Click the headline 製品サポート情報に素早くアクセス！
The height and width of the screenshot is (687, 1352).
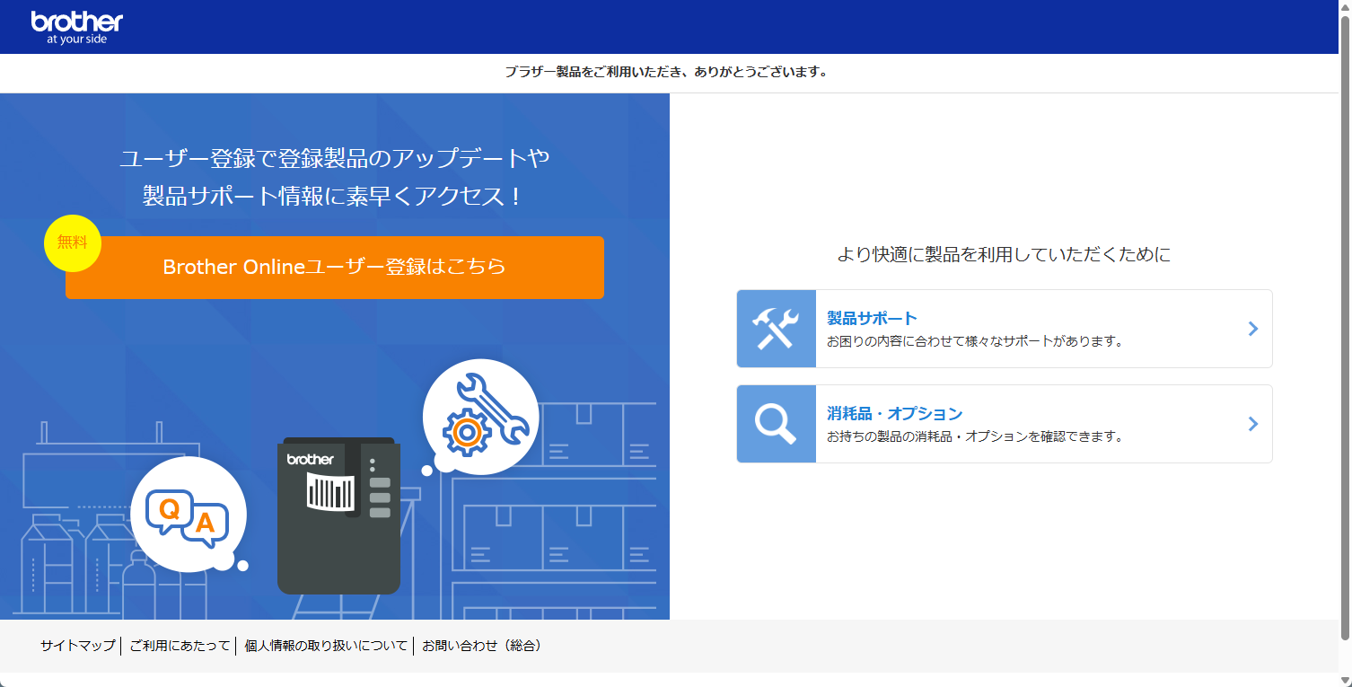coord(335,197)
